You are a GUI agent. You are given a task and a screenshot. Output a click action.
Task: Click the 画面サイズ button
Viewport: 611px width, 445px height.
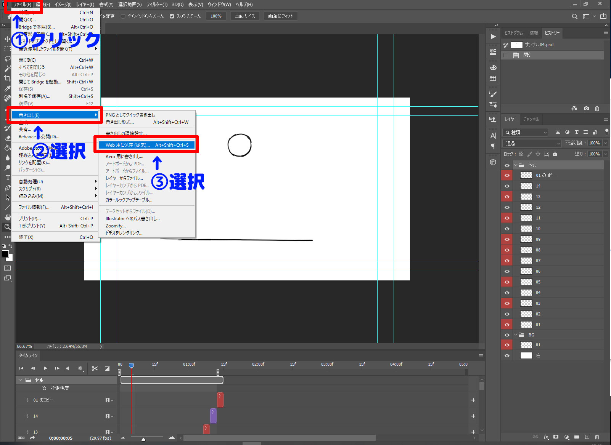[245, 16]
